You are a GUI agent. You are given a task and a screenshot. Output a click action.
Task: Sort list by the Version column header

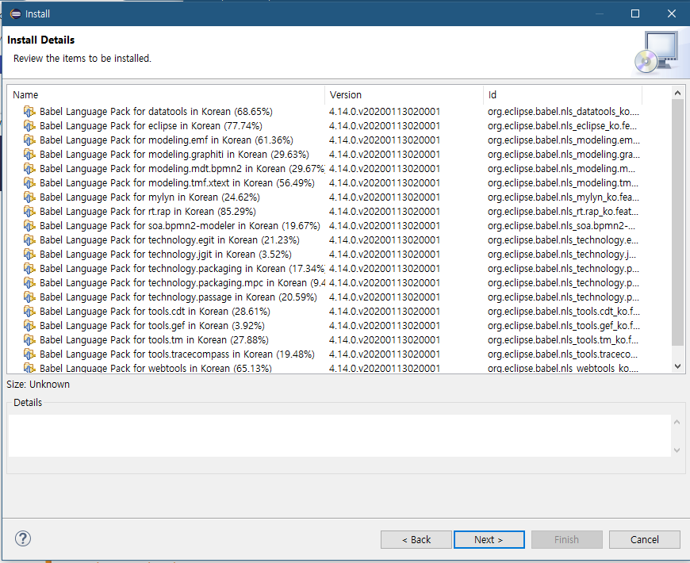click(404, 95)
